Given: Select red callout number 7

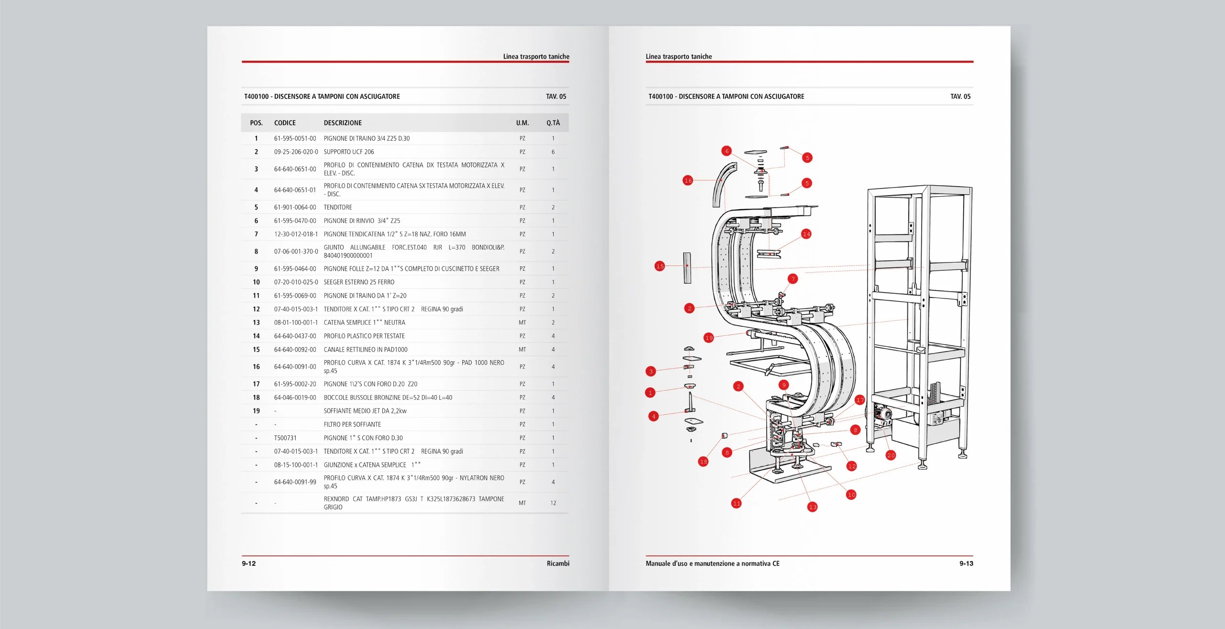Looking at the screenshot, I should pos(793,279).
